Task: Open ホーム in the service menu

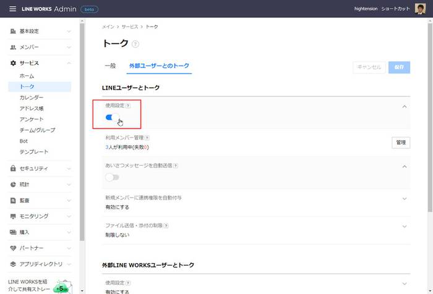Action: click(27, 76)
